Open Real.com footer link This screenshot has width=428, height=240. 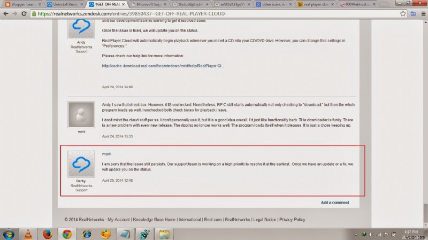coord(213,219)
